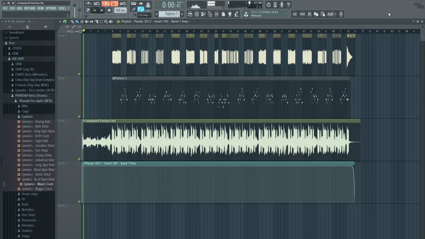425x239 pixels.
Task: Open the playlist options menu arrow
Action: click(60, 21)
